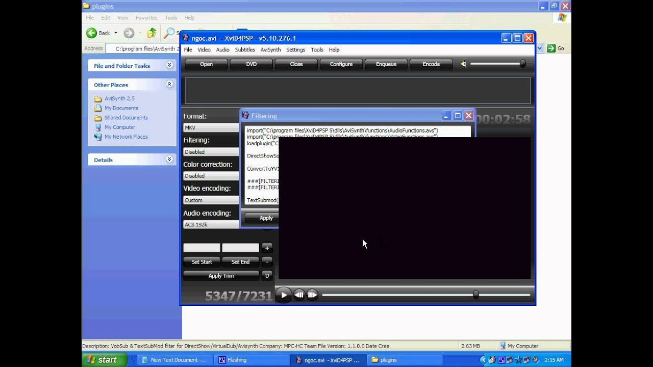This screenshot has height=367, width=653.
Task: Go up one folder in the Explorer toolbar
Action: 152,33
